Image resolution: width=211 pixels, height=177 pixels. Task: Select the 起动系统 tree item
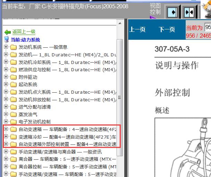pyautogui.click(x=28, y=84)
